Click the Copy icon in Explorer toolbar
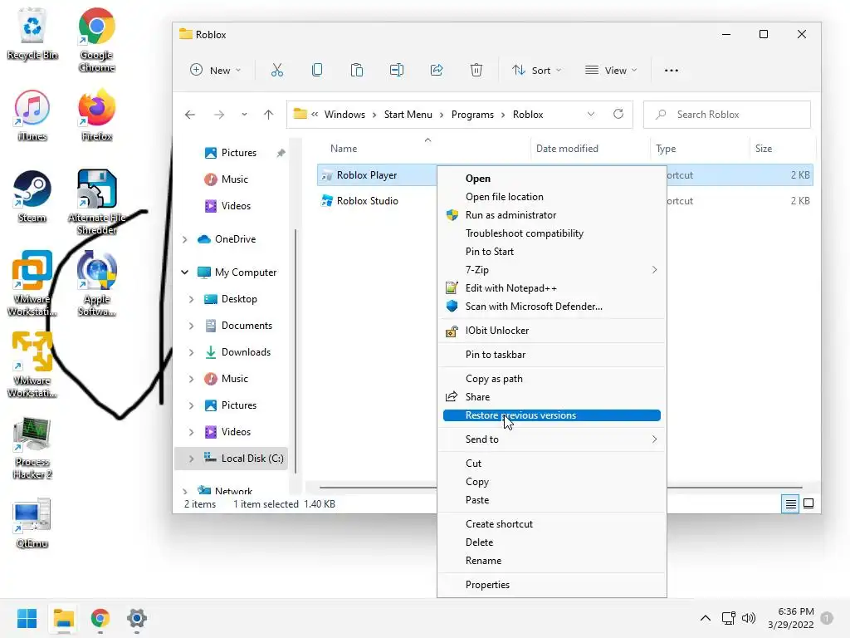This screenshot has height=638, width=850. 317,70
